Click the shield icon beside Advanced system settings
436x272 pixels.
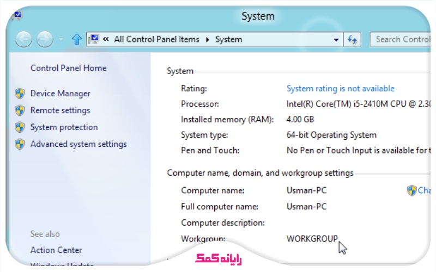(x=20, y=144)
